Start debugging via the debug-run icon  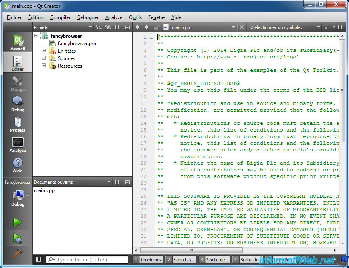click(18, 239)
